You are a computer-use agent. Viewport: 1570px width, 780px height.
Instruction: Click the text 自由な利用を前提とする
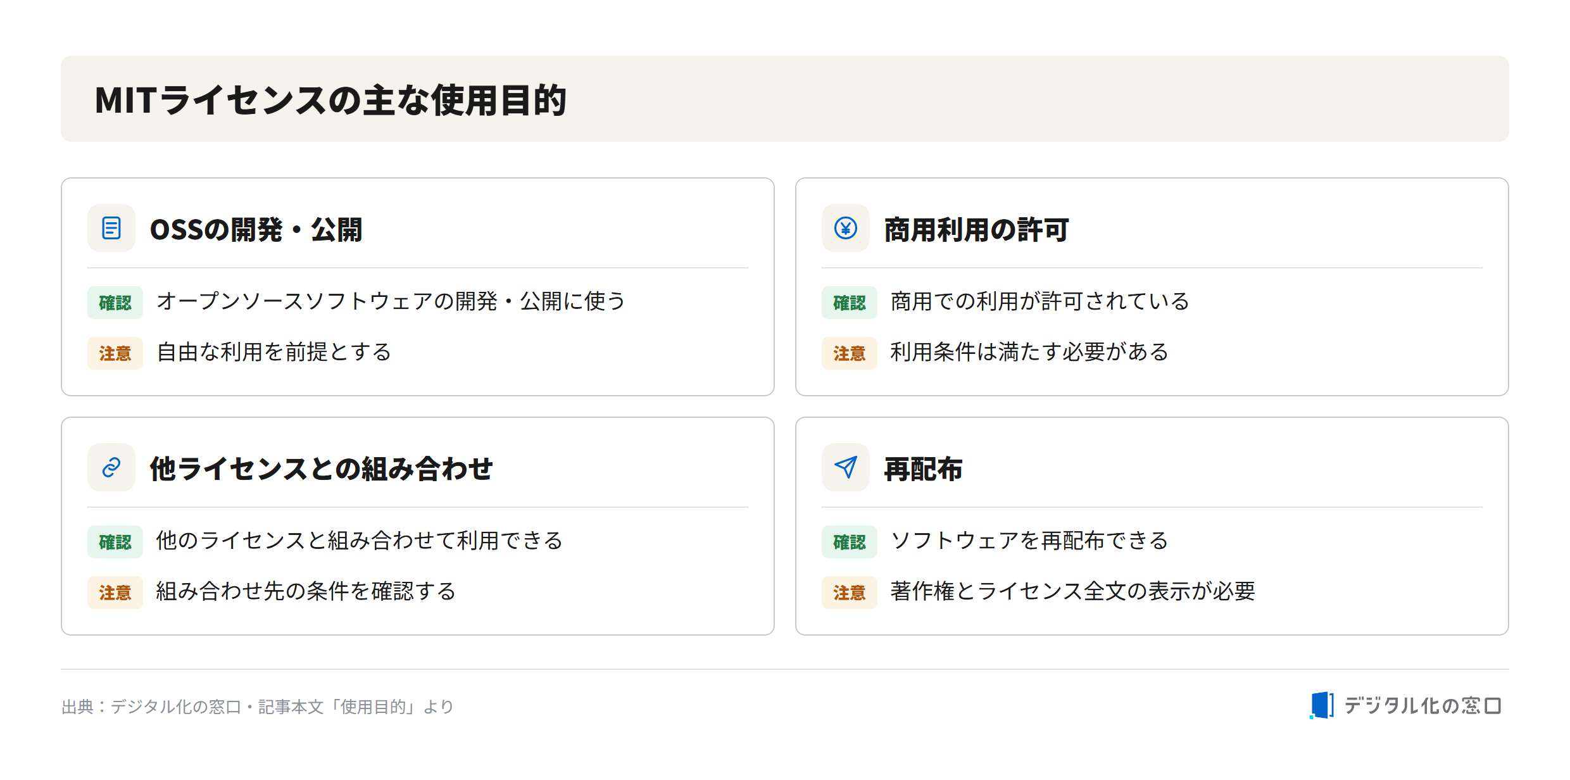point(274,352)
